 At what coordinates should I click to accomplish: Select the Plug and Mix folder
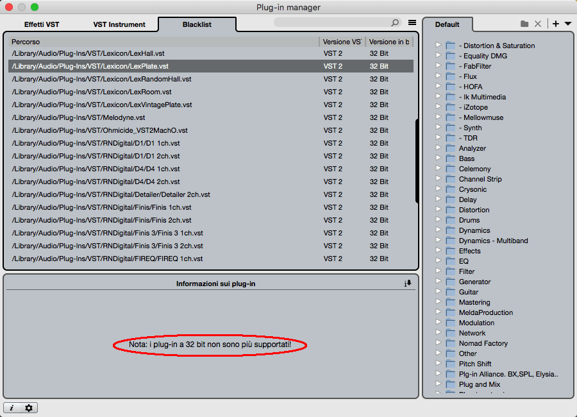pos(479,384)
